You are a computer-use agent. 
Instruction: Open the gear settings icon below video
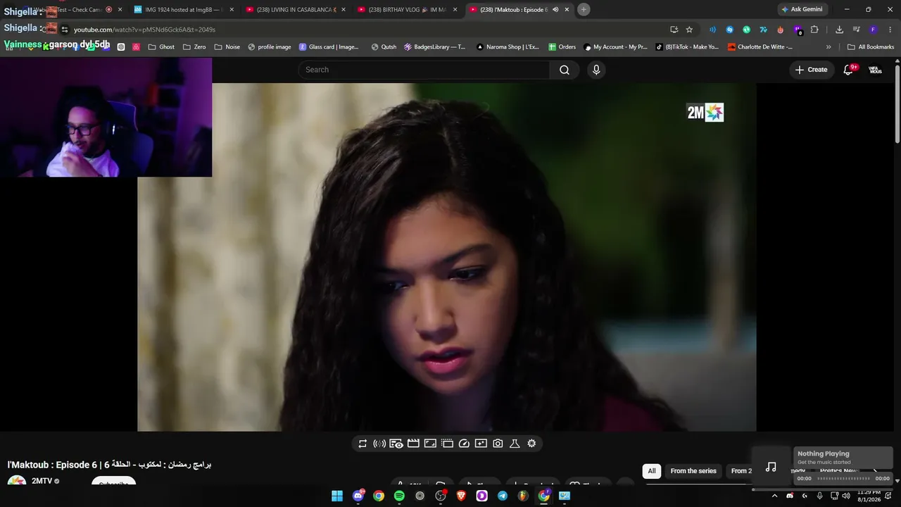531,444
